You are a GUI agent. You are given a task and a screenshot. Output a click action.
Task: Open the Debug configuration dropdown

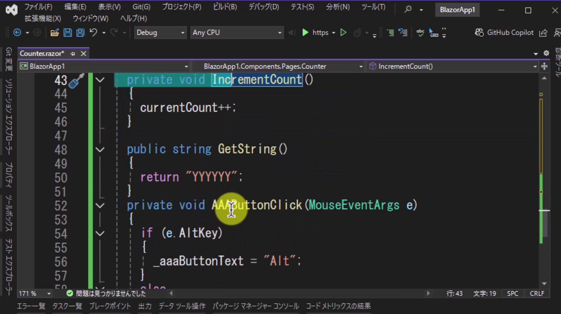pos(160,32)
